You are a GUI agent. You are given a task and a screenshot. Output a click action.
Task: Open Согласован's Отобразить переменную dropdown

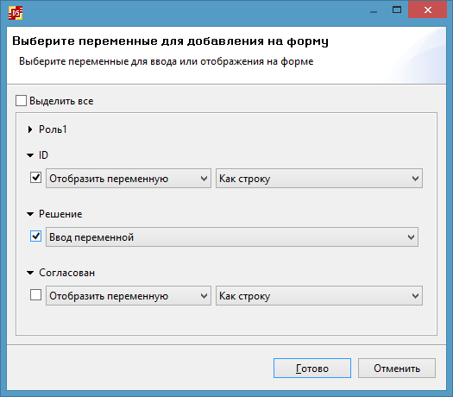129,295
